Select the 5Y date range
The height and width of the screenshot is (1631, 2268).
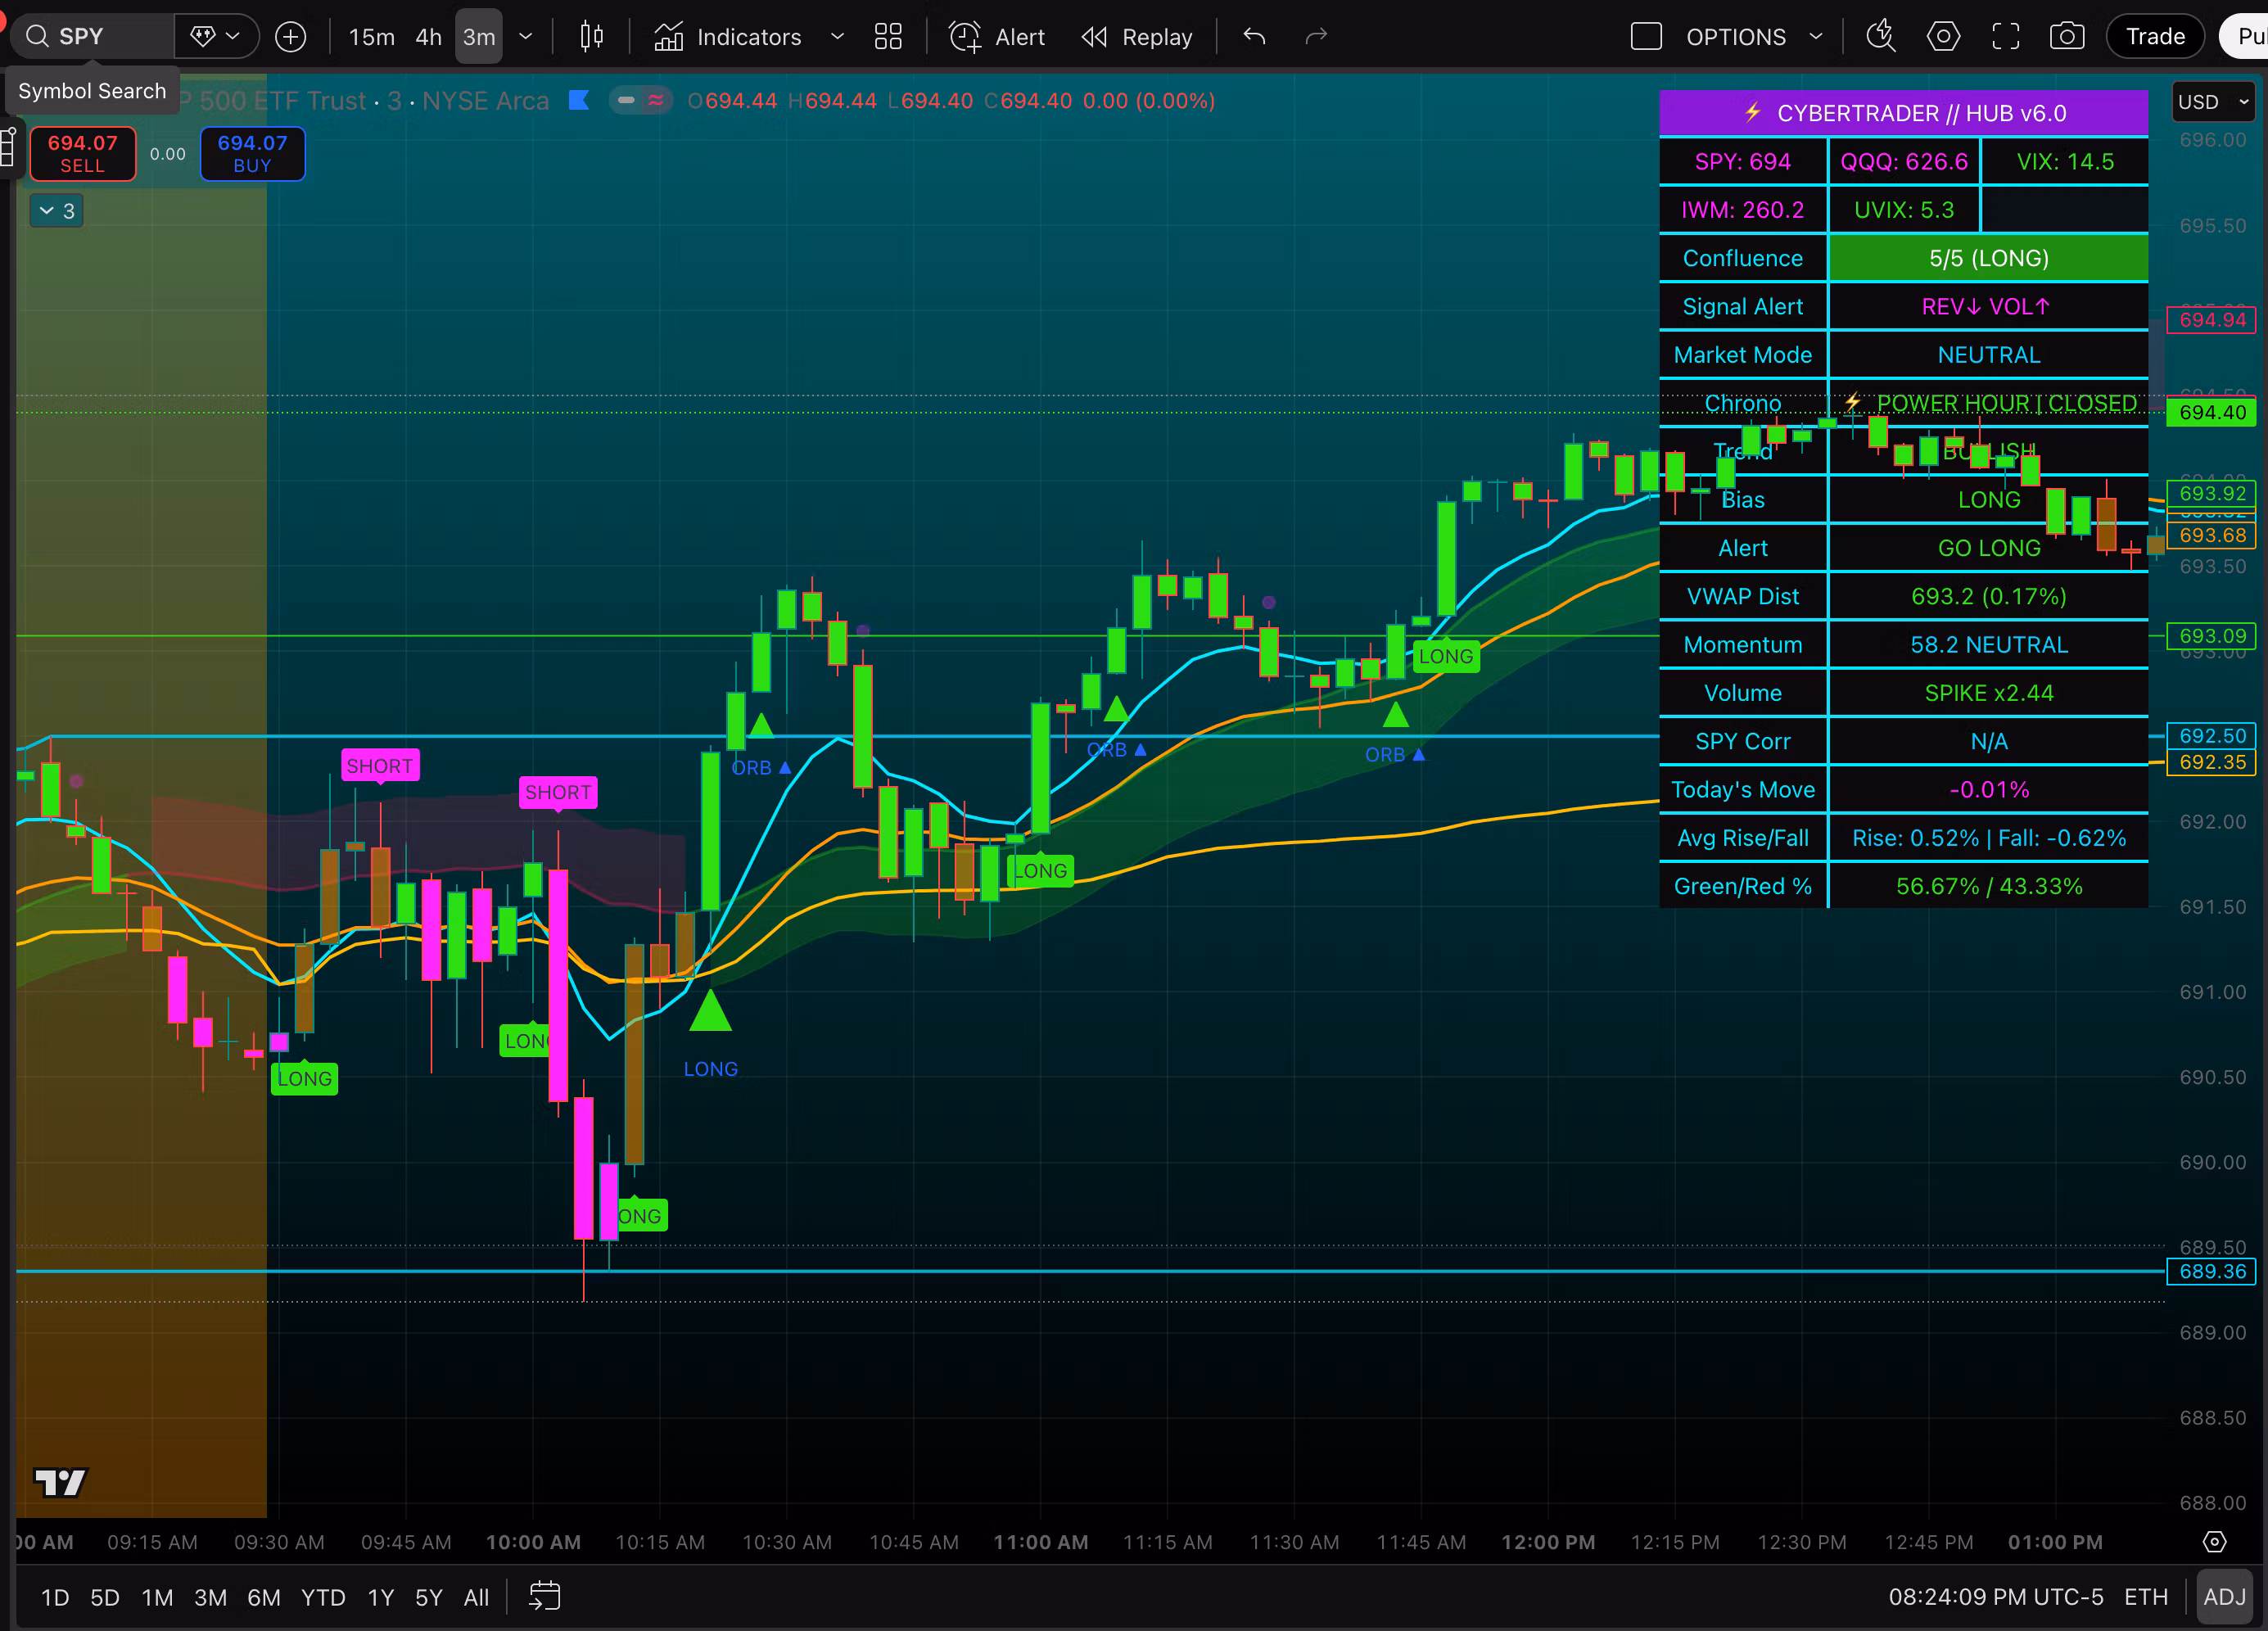point(428,1597)
